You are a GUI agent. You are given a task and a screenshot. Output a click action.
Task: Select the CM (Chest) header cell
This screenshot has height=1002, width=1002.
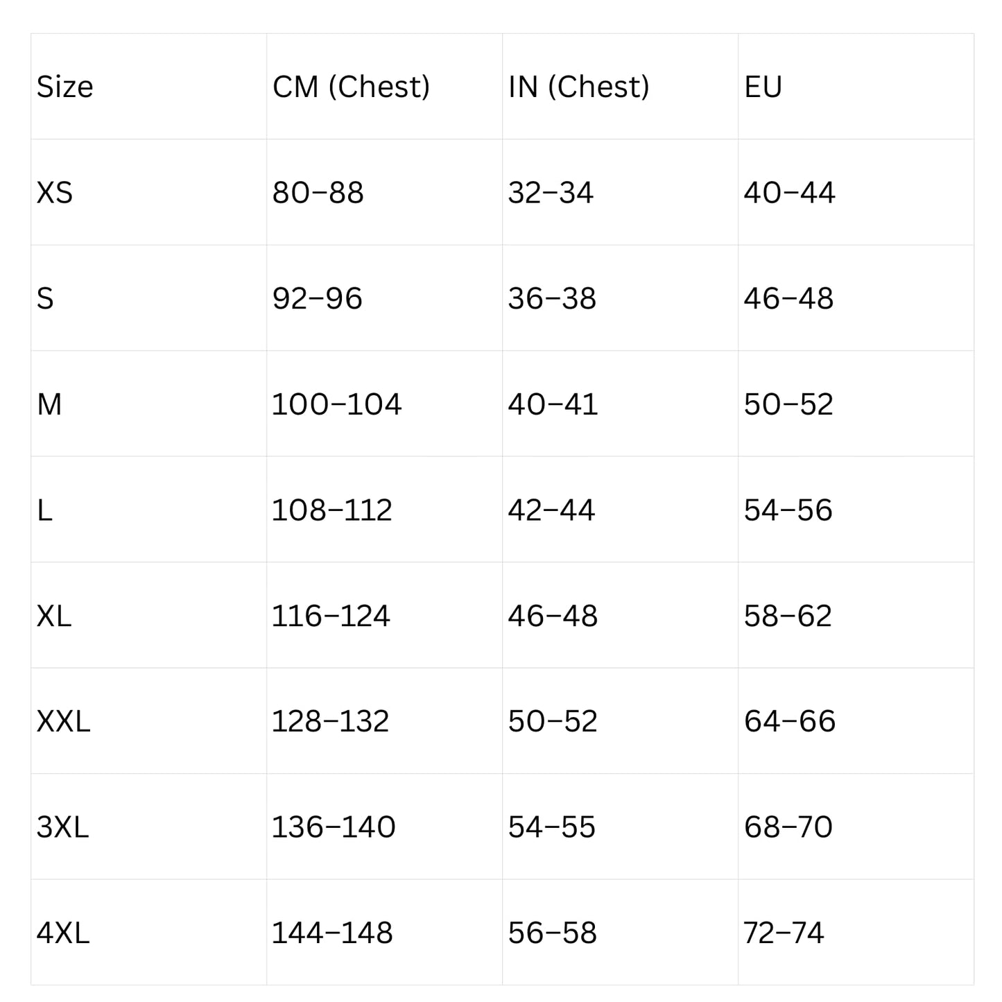click(x=351, y=87)
